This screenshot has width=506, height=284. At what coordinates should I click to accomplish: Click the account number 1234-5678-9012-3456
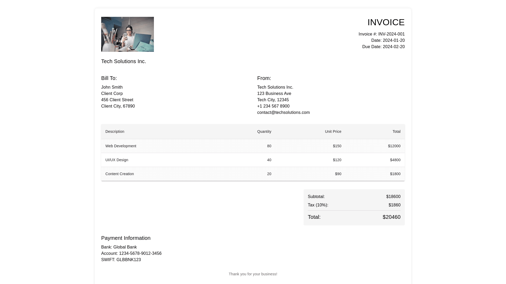(x=140, y=253)
